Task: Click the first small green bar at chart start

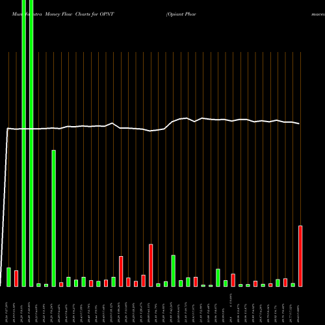Action: (8, 277)
